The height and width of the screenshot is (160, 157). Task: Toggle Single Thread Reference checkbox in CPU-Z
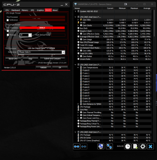click(x=8, y=20)
